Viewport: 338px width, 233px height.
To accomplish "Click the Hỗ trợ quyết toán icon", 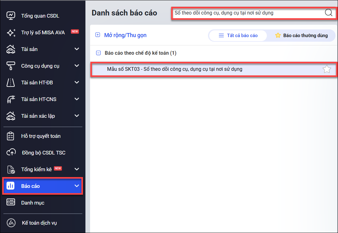I will tap(11, 136).
